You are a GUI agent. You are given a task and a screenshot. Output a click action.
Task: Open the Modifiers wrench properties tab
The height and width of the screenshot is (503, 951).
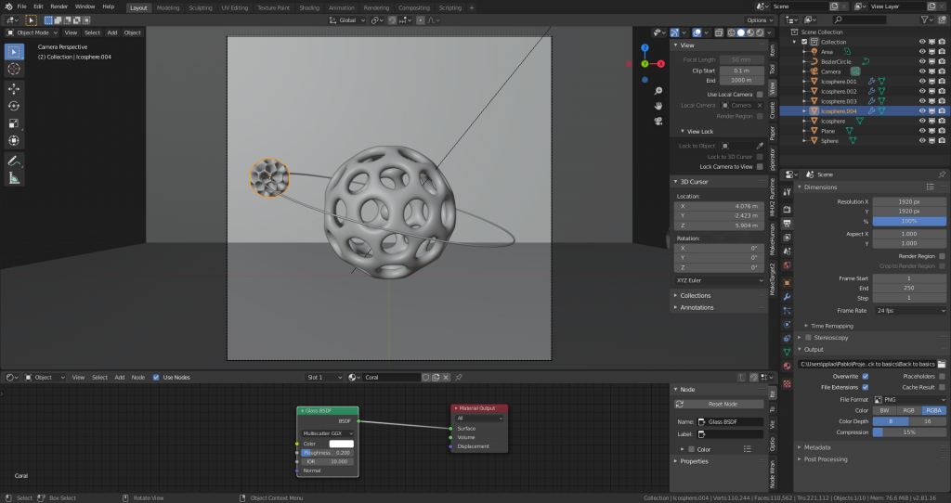click(x=787, y=297)
